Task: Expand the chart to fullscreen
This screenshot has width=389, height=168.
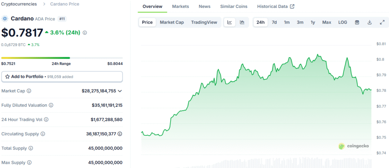Action: point(382,22)
